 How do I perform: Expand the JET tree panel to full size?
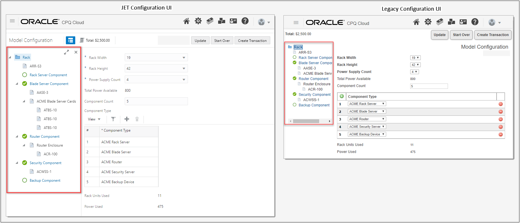pos(66,52)
